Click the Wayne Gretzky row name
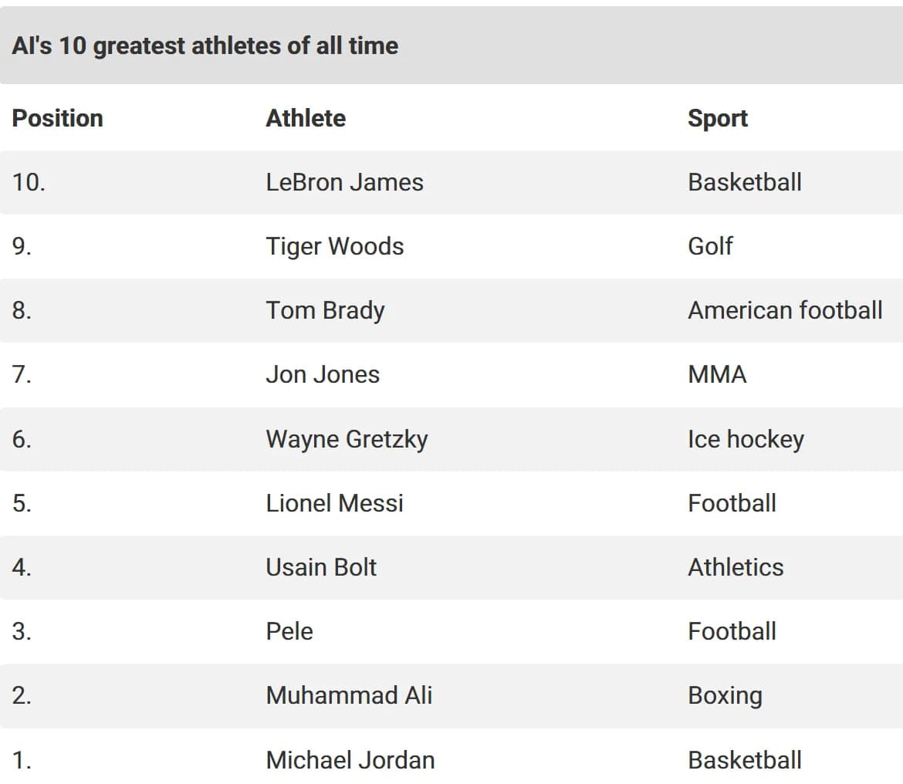The image size is (903, 784). [347, 440]
